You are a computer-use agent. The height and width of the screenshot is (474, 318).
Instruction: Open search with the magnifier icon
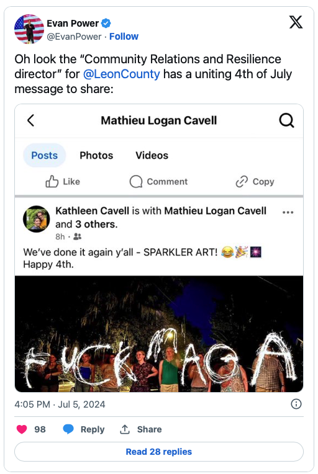pos(286,120)
